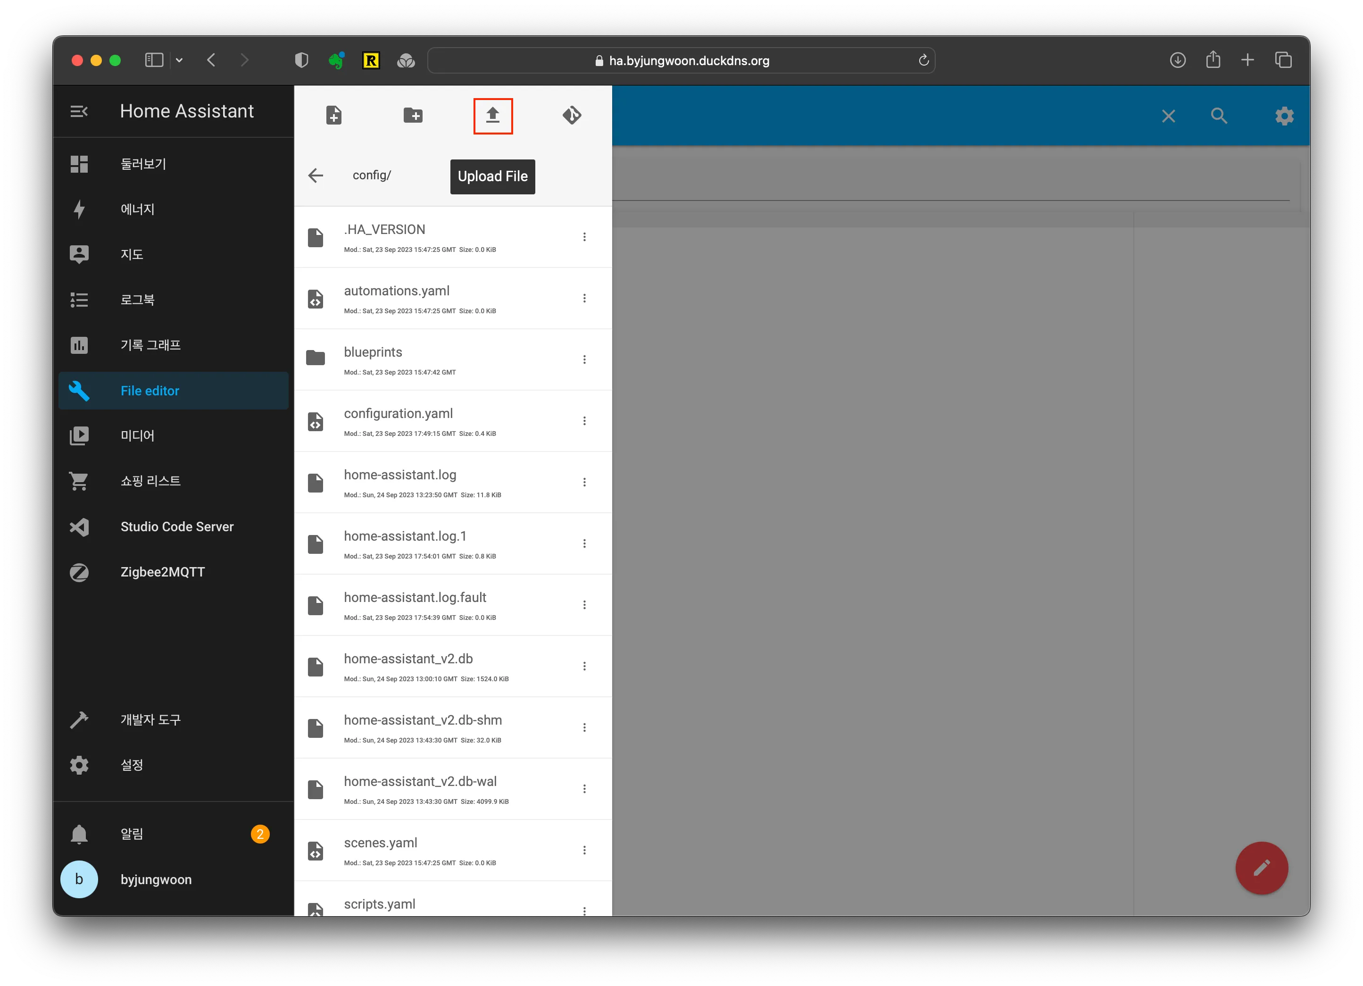Screen dimensions: 1363x986
Task: Go back in Safari history
Action: click(211, 60)
